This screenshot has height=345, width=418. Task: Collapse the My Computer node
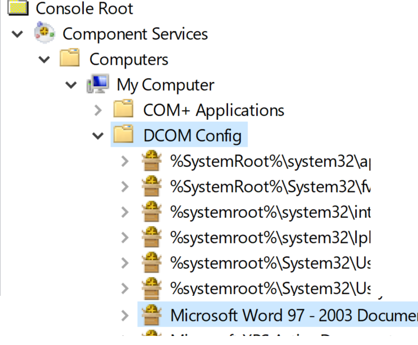point(71,85)
